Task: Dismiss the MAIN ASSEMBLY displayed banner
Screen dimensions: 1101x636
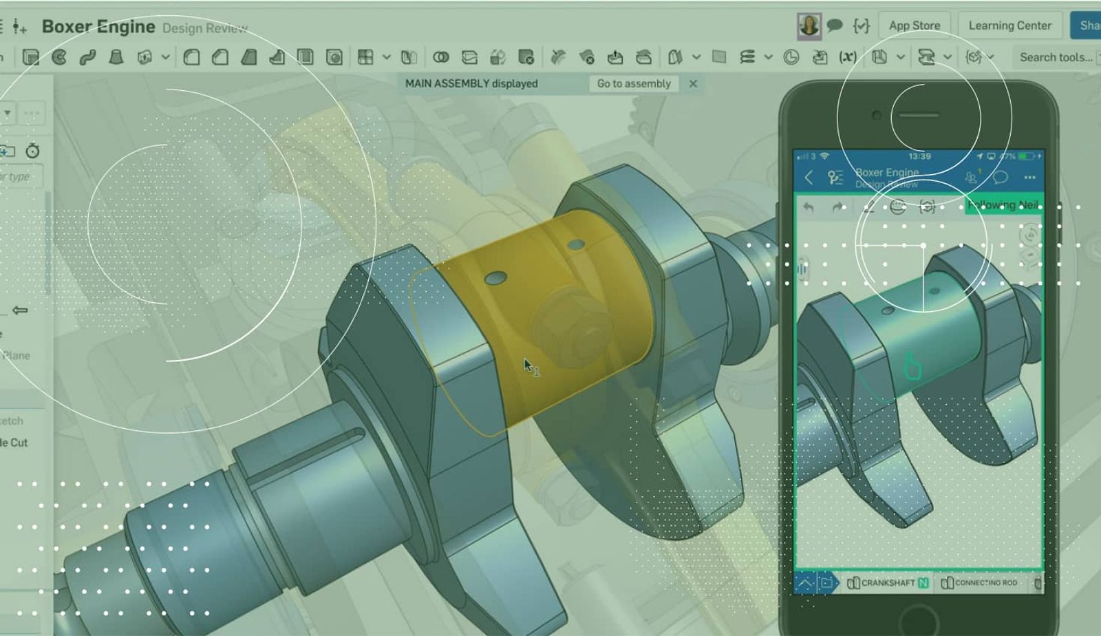Action: point(693,83)
